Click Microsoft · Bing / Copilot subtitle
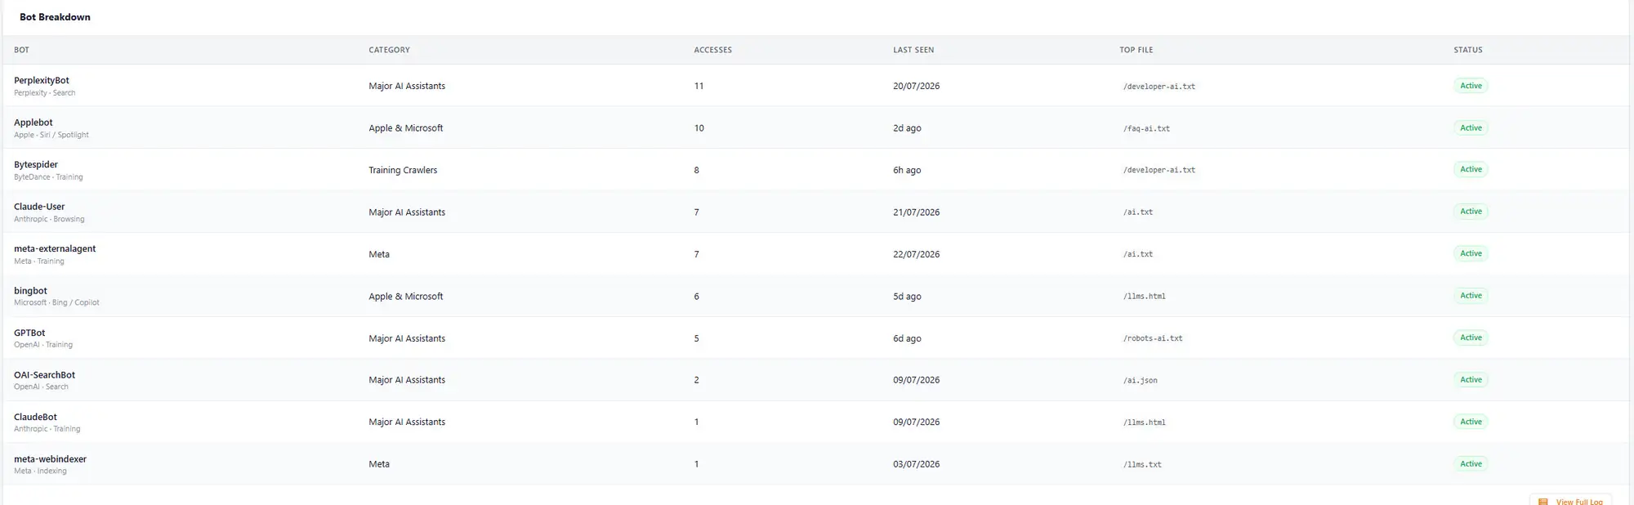Screen dimensions: 1634x505 click(56, 302)
